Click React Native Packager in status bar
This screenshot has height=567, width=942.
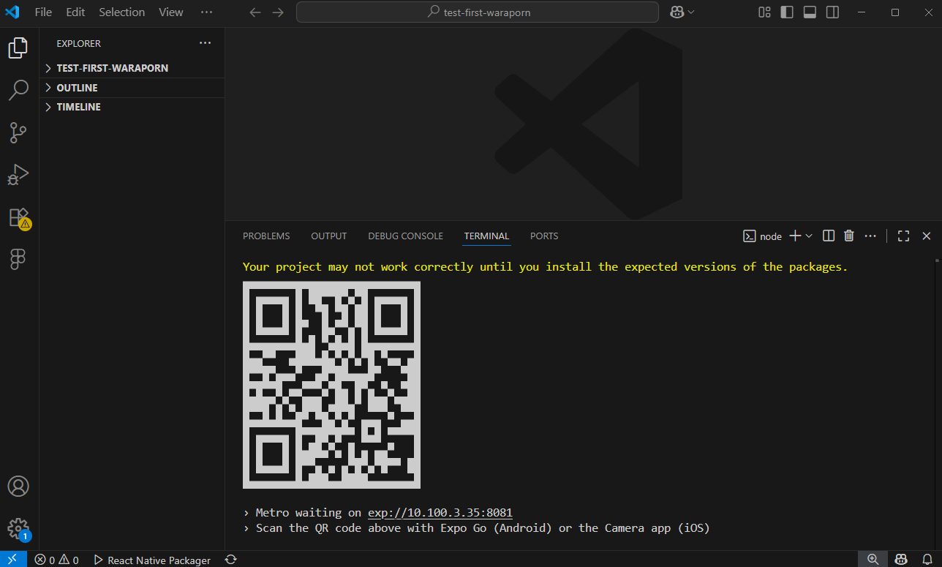152,560
